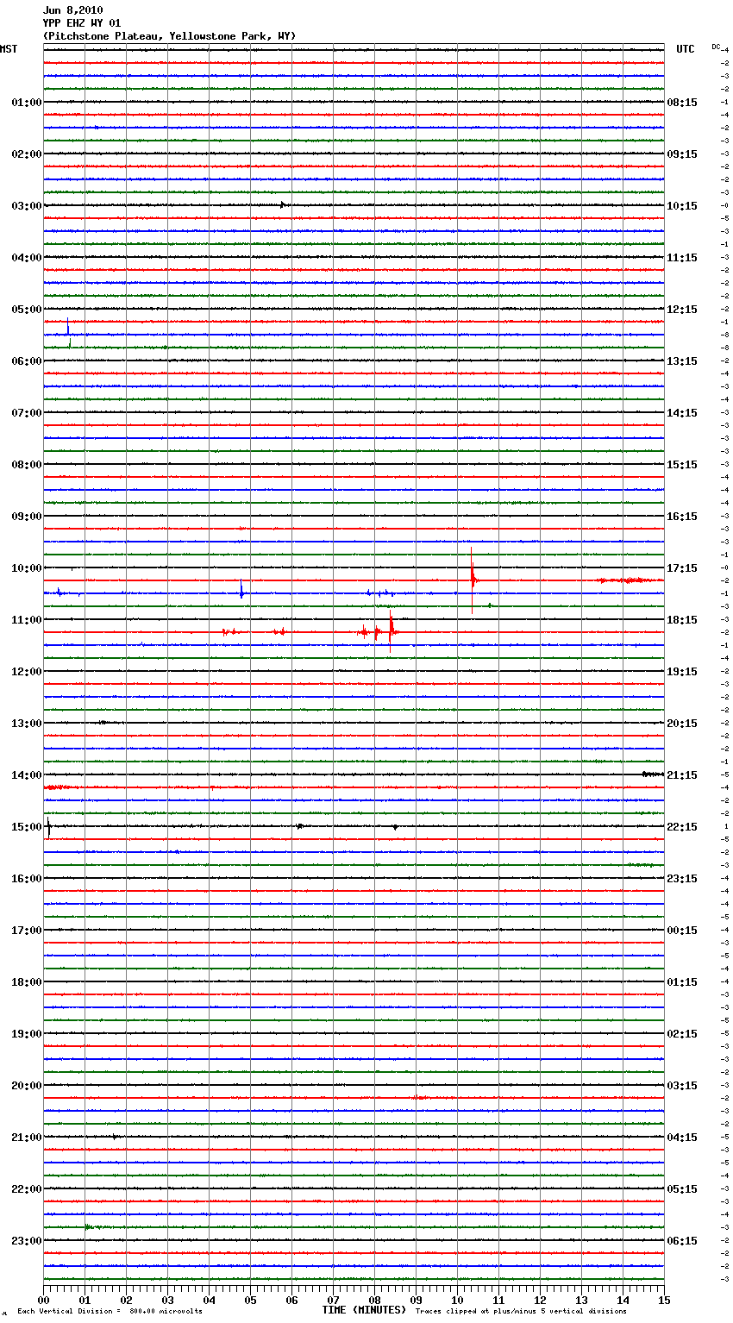Image resolution: width=733 pixels, height=1323 pixels.
Task: Click the DC column header
Action: click(716, 47)
